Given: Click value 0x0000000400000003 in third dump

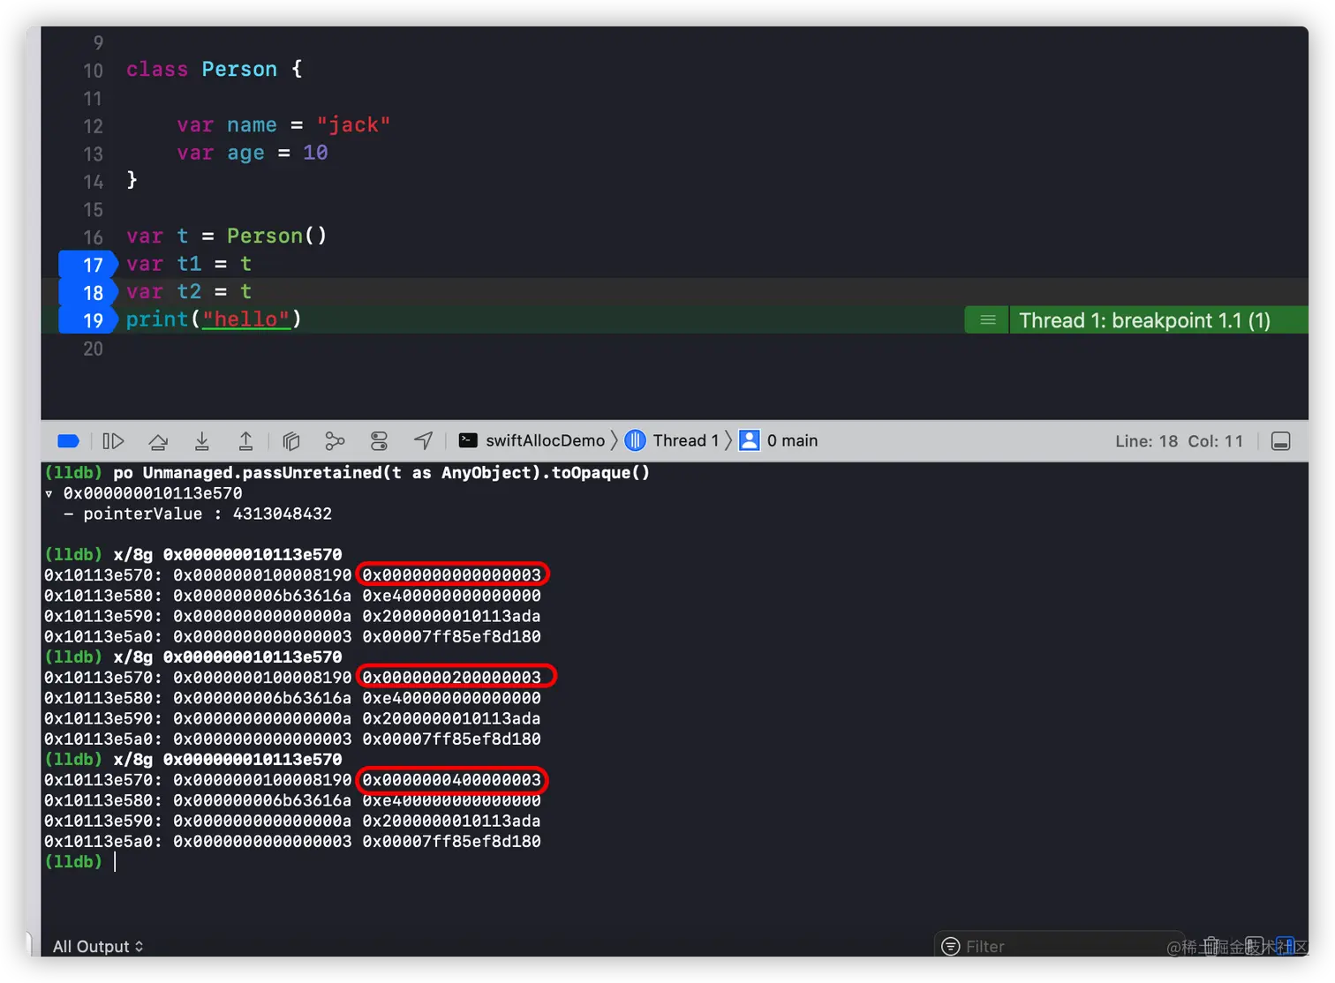Looking at the screenshot, I should 452,780.
